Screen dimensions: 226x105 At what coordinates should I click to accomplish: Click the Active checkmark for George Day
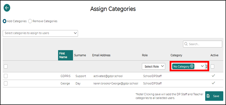point(213,83)
